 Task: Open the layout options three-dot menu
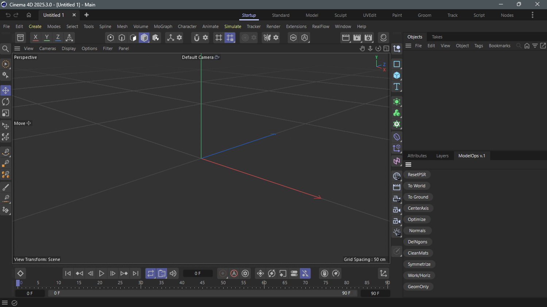(532, 15)
